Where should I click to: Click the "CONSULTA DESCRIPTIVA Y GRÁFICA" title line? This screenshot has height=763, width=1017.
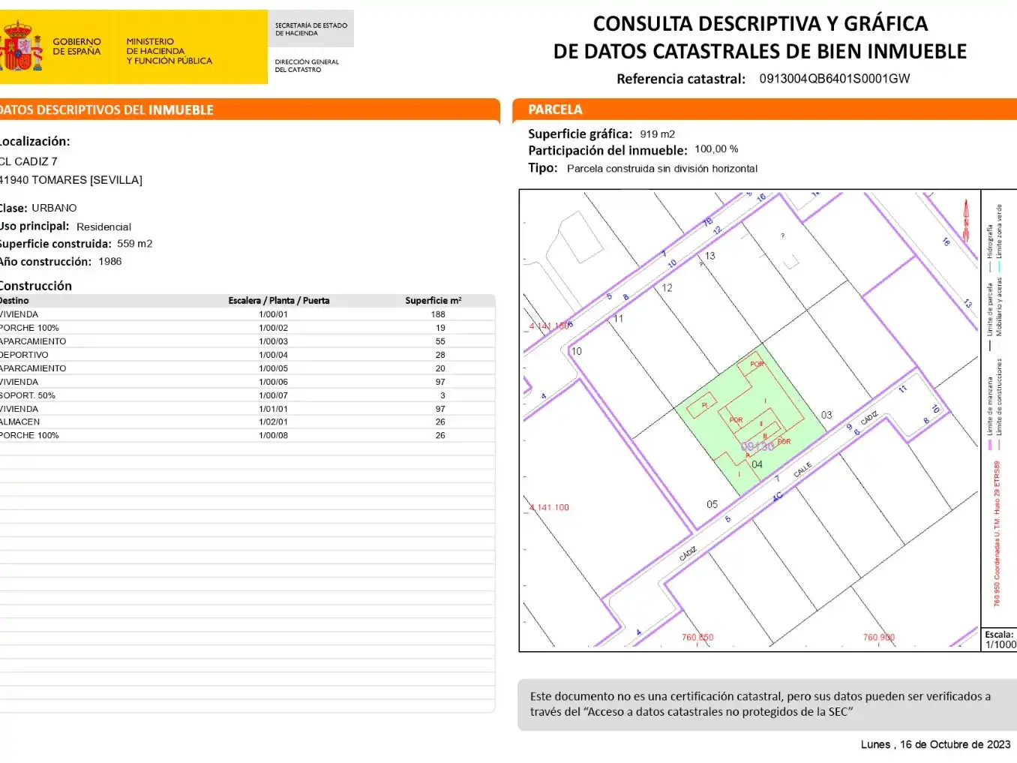tap(760, 24)
